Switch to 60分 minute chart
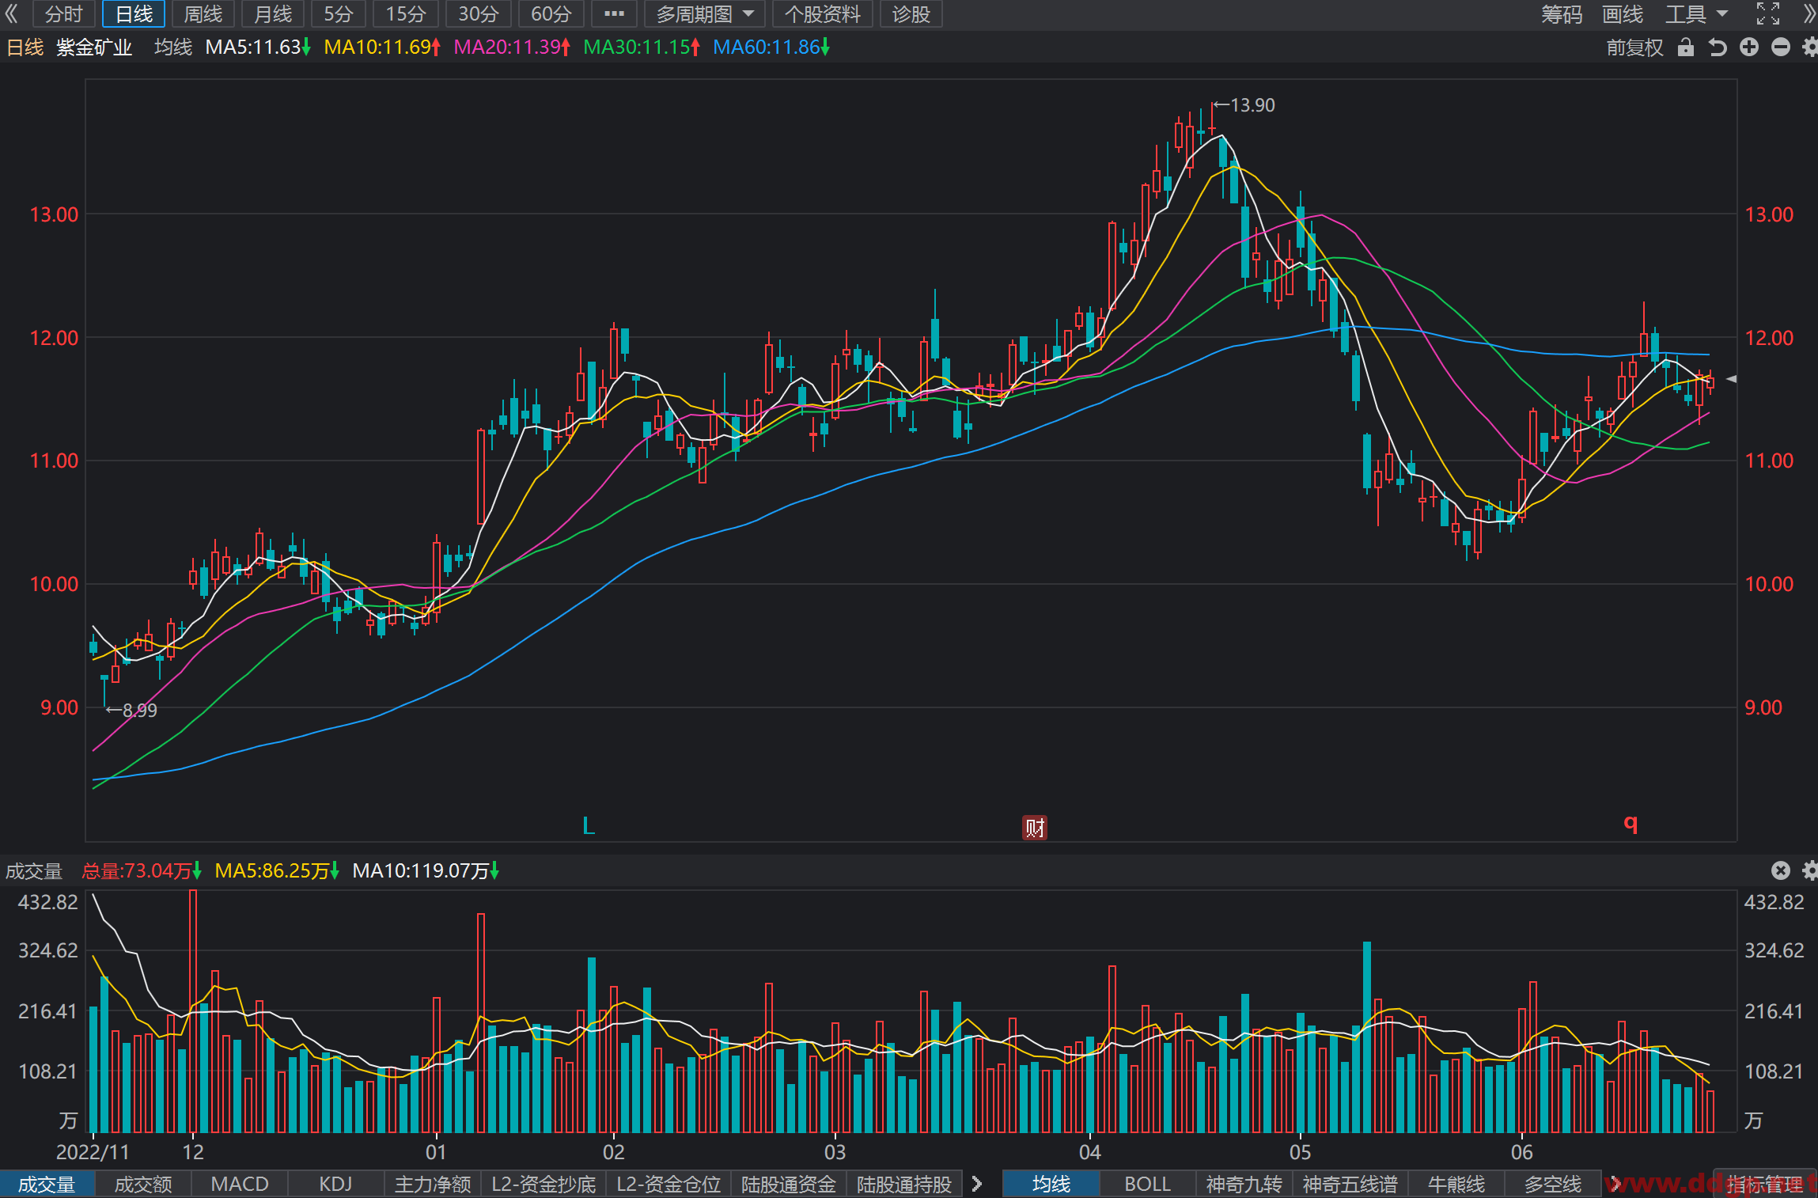 (551, 13)
